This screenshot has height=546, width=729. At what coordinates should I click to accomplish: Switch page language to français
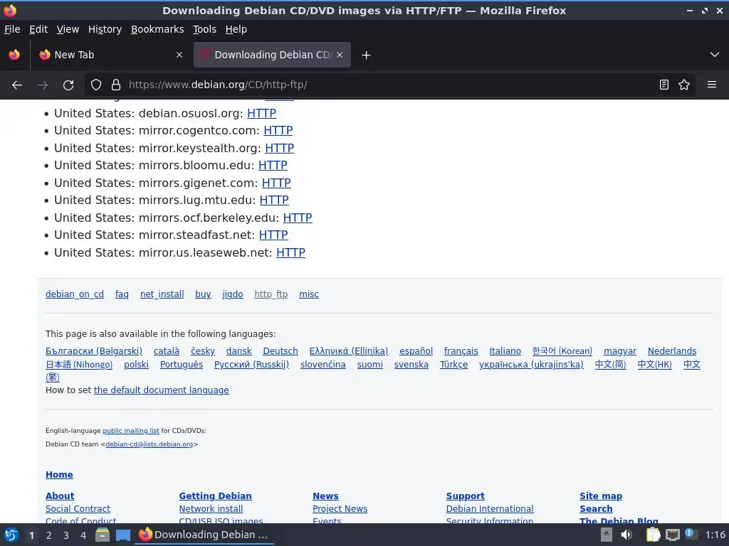(461, 351)
